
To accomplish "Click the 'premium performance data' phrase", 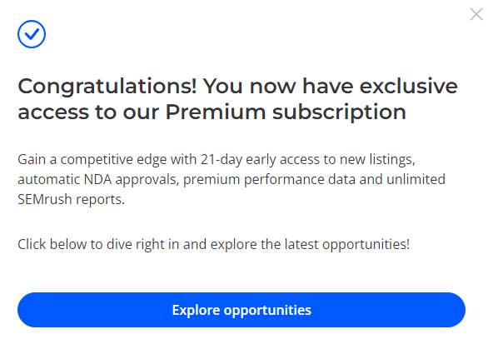I will coord(269,180).
